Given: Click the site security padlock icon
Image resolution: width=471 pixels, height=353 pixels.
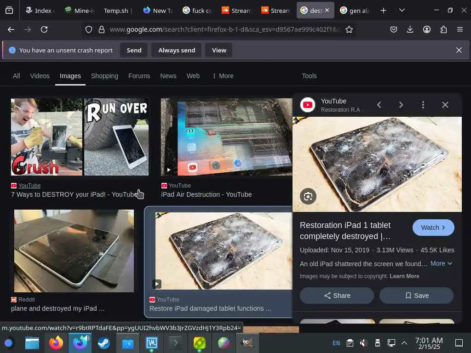Looking at the screenshot, I should tap(102, 29).
